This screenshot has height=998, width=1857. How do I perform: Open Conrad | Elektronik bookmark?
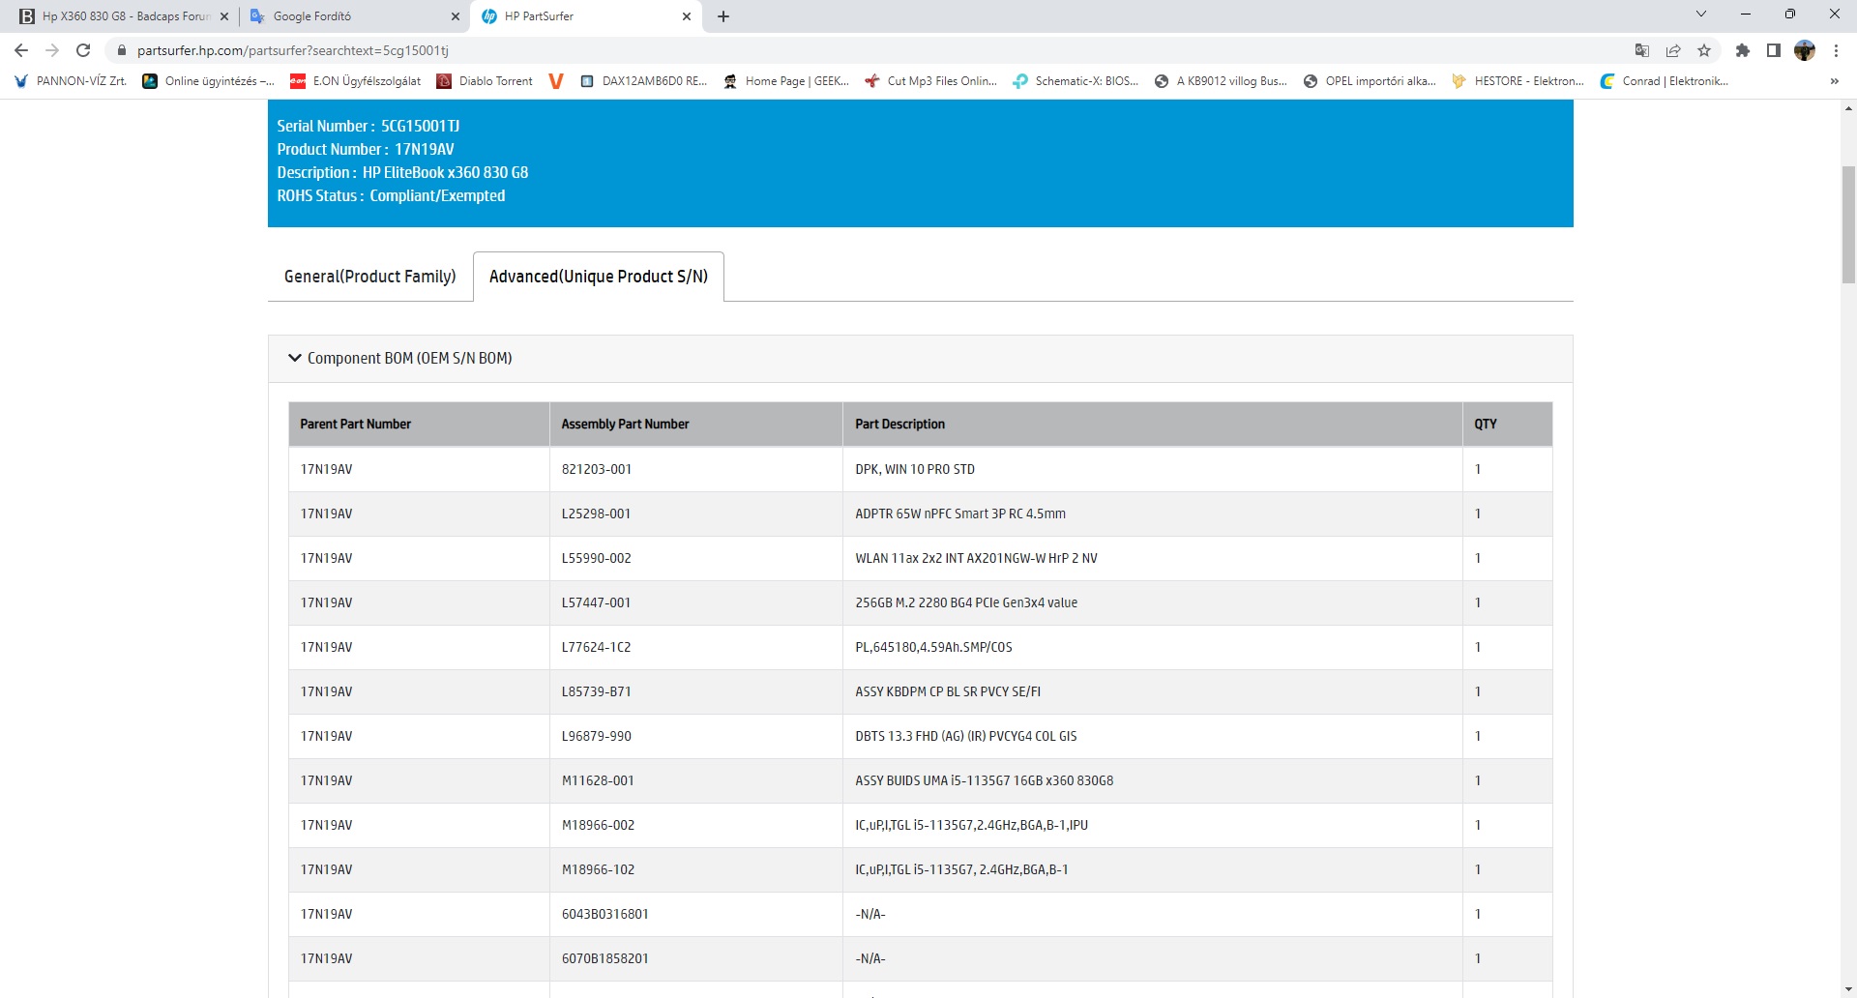[x=1664, y=81]
